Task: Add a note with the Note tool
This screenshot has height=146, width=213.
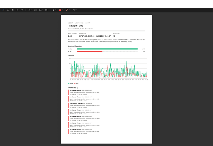Action: 46,10
